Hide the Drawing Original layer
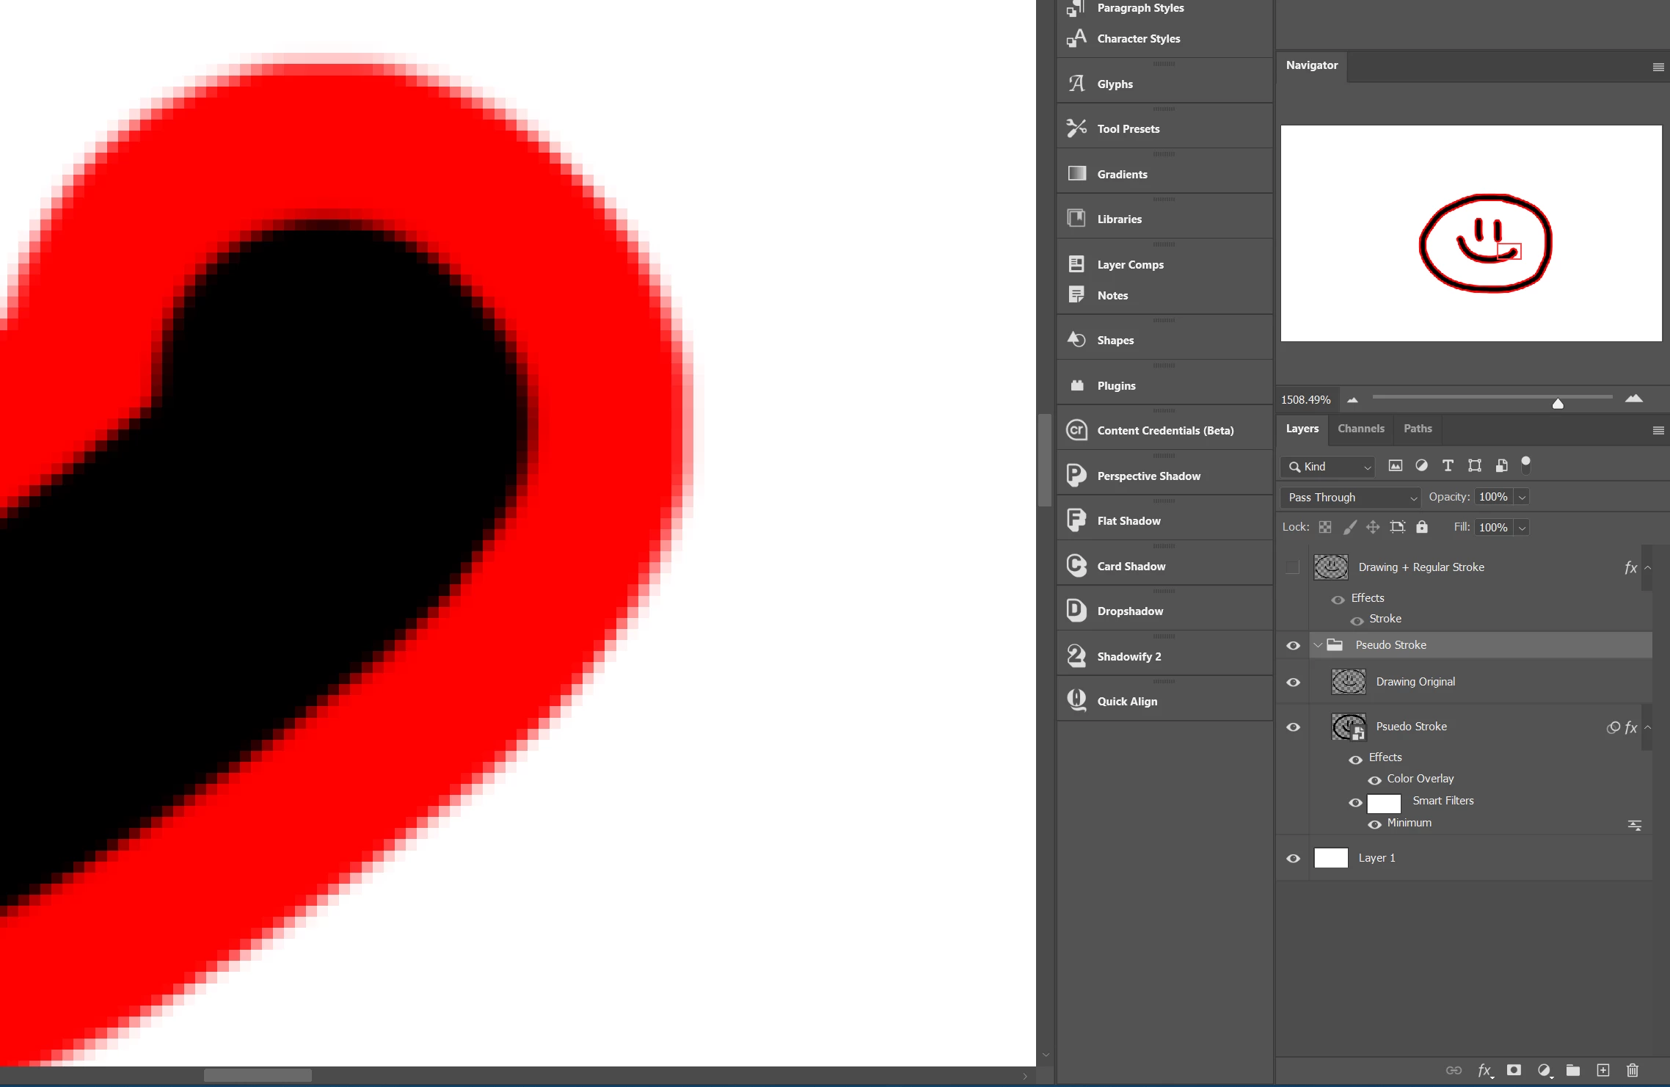1670x1087 pixels. [x=1294, y=682]
